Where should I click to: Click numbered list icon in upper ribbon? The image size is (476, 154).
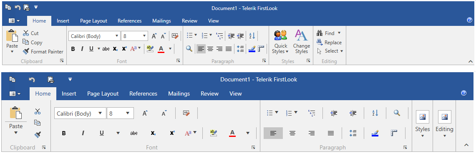coord(204,35)
